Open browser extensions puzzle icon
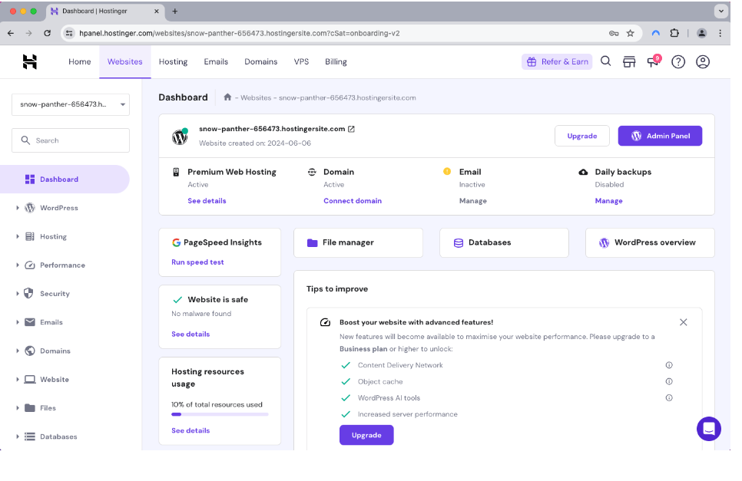This screenshot has width=742, height=481. click(674, 33)
